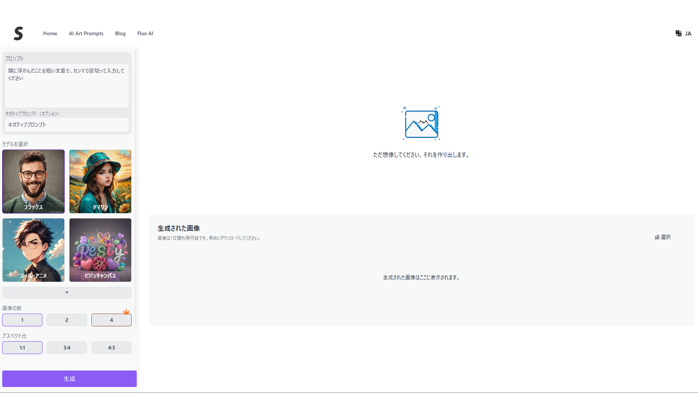Click the image placeholder illustration
The height and width of the screenshot is (393, 698).
pyautogui.click(x=421, y=124)
